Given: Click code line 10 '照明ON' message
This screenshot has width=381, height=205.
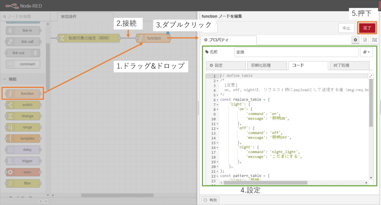Looking at the screenshot, I should (268, 119).
